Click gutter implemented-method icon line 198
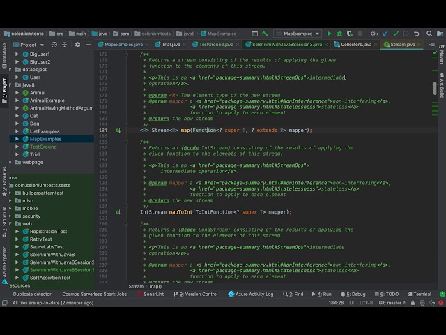The height and width of the screenshot is (335, 446). coord(118,212)
